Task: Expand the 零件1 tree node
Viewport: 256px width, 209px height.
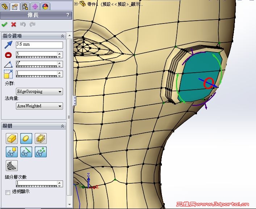Action: point(76,4)
